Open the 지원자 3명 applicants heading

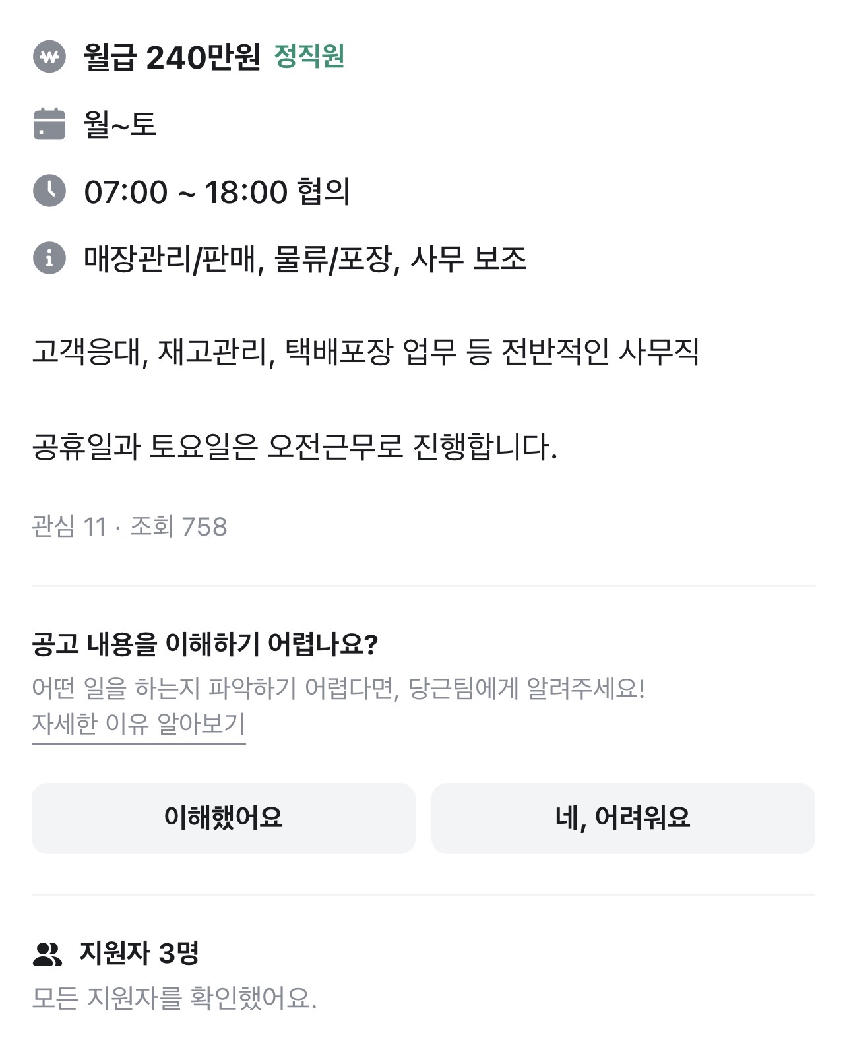coord(139,953)
